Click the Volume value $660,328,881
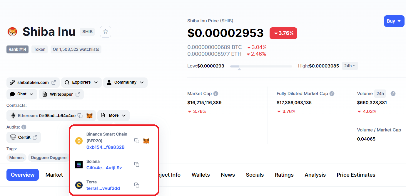 pos(372,103)
